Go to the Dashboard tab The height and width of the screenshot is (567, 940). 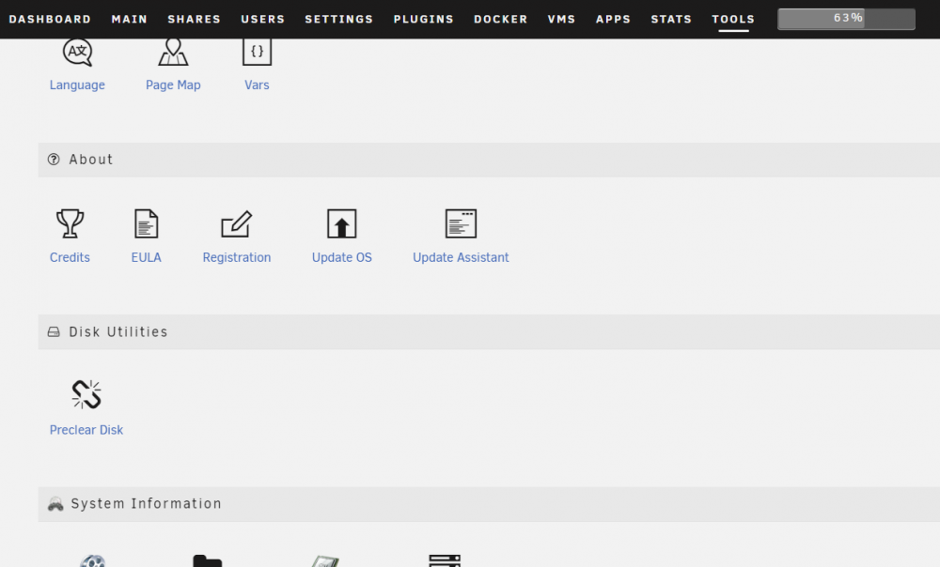50,19
